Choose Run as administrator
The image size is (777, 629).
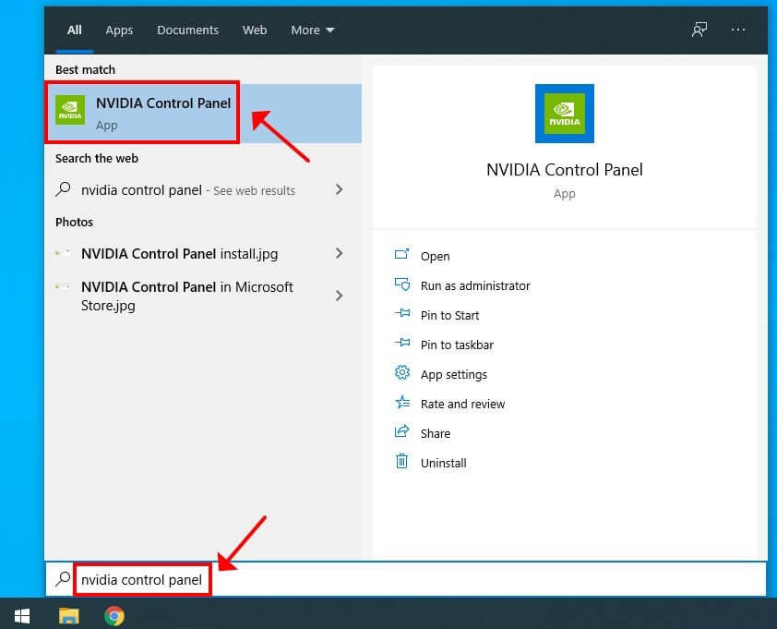pos(475,285)
